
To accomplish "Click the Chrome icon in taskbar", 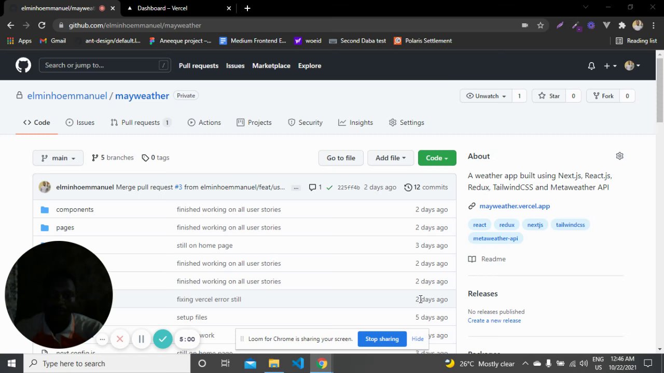I will point(322,364).
